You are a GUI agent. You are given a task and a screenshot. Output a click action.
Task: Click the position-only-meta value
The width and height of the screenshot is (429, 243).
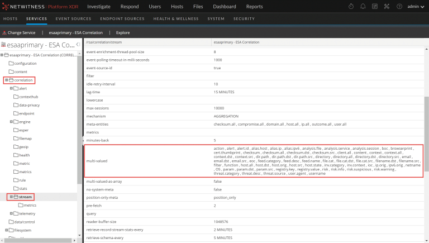point(225,198)
